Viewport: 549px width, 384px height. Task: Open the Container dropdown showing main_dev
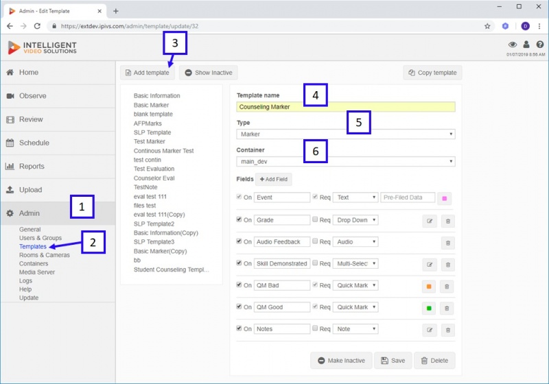(346, 162)
